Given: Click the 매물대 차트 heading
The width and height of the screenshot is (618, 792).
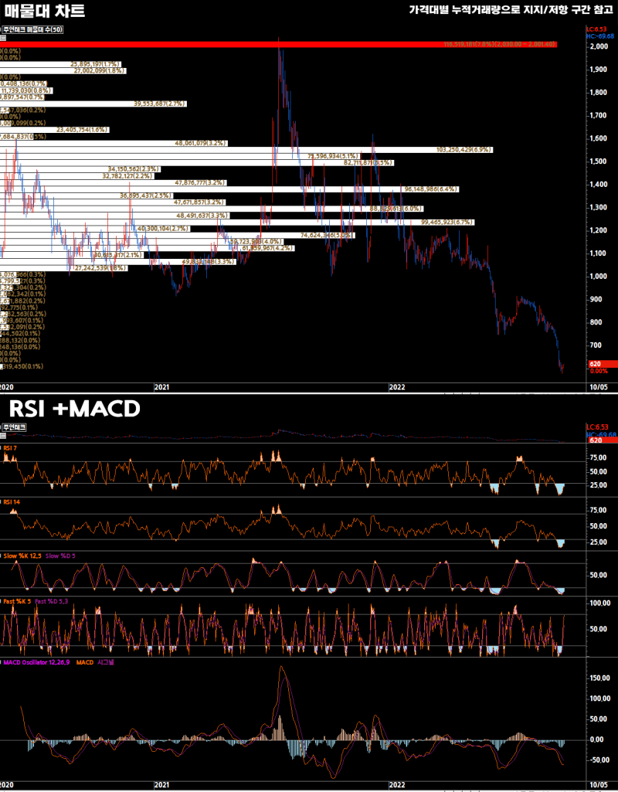Looking at the screenshot, I should pyautogui.click(x=44, y=11).
